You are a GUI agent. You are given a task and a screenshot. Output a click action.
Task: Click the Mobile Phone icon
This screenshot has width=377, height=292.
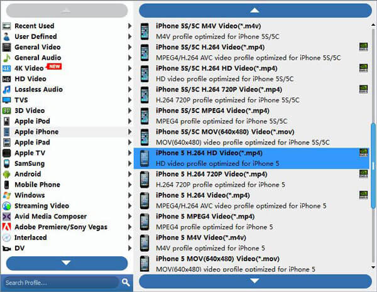[7, 185]
